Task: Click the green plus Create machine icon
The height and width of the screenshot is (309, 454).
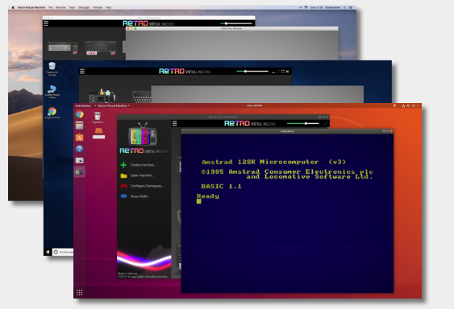Action: click(x=123, y=165)
